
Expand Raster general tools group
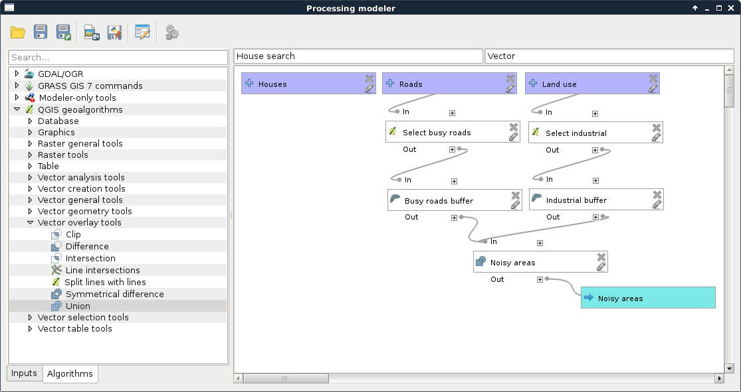[x=31, y=143]
